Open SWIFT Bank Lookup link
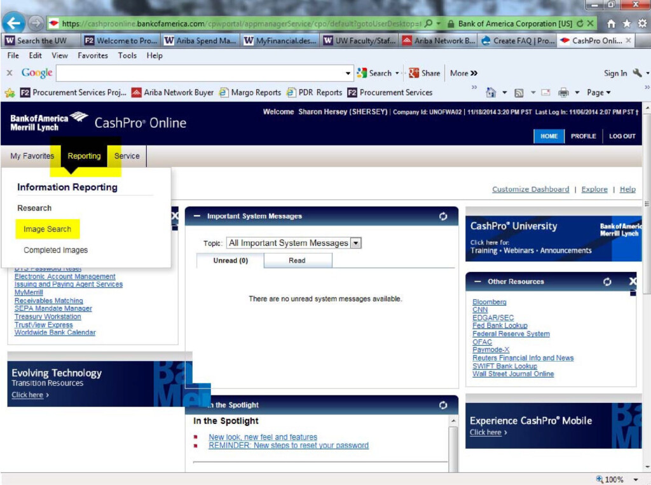Image resolution: width=651 pixels, height=485 pixels. (504, 366)
